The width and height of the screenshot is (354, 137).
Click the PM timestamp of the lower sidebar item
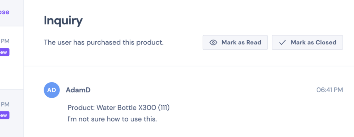pos(5,104)
